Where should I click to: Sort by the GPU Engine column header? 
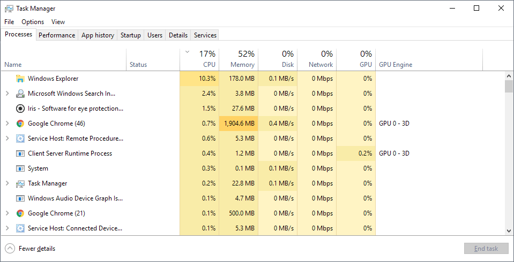pyautogui.click(x=429, y=59)
